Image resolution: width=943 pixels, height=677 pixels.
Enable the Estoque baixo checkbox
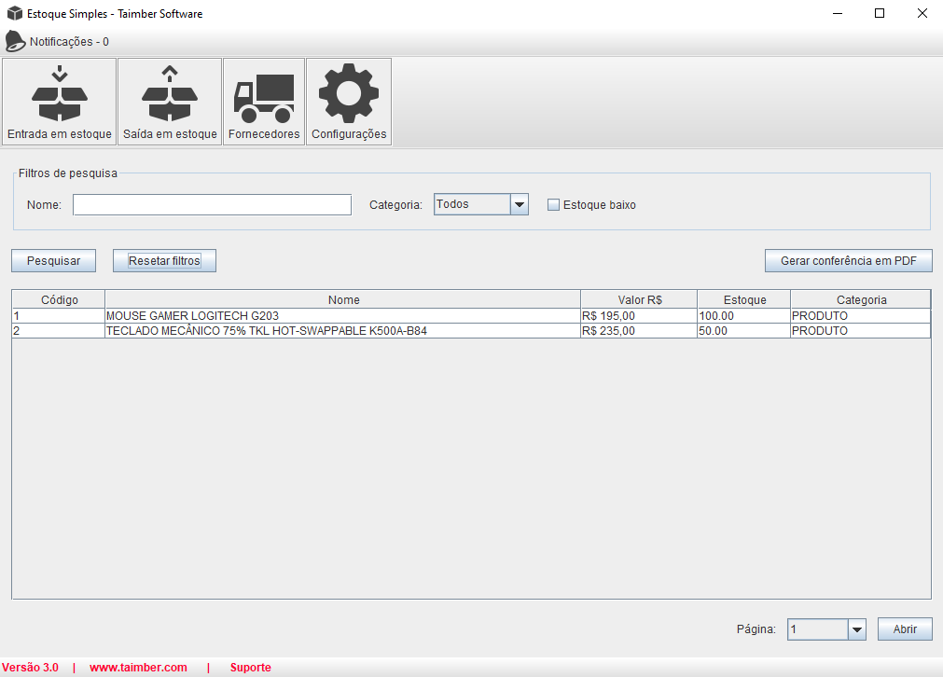click(x=553, y=205)
